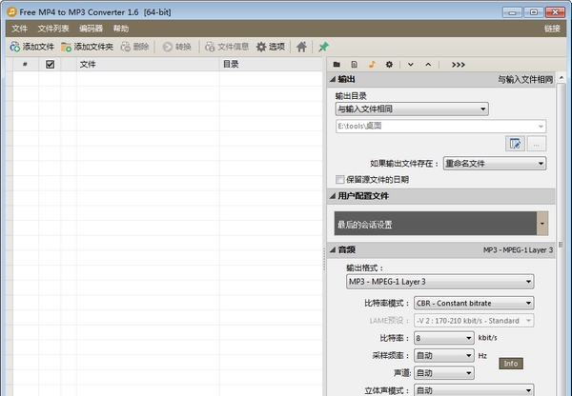Click the settings panel vertical scrollbar
Screen dimensions: 572x396
point(562,239)
